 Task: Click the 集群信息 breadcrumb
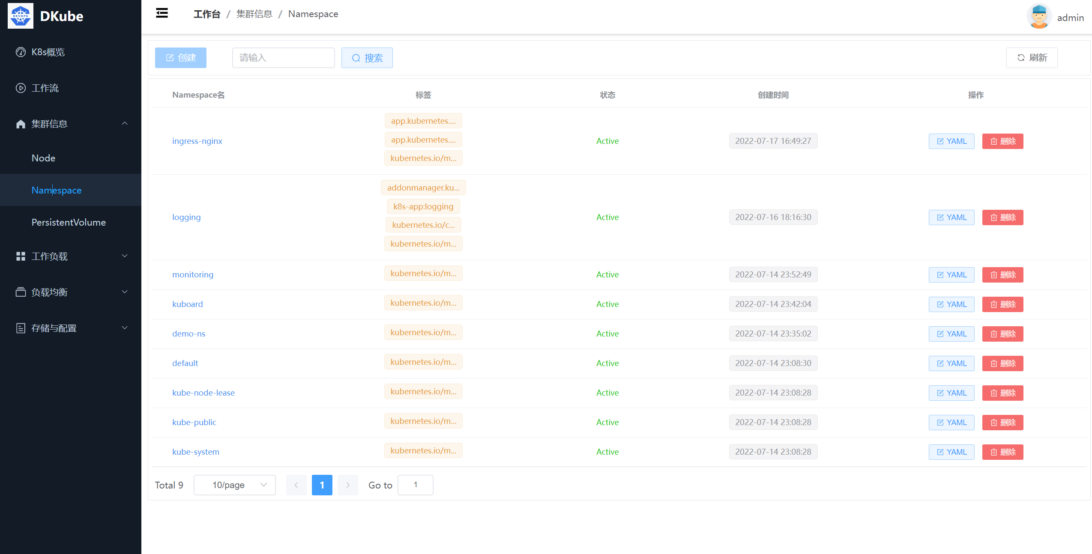[254, 14]
